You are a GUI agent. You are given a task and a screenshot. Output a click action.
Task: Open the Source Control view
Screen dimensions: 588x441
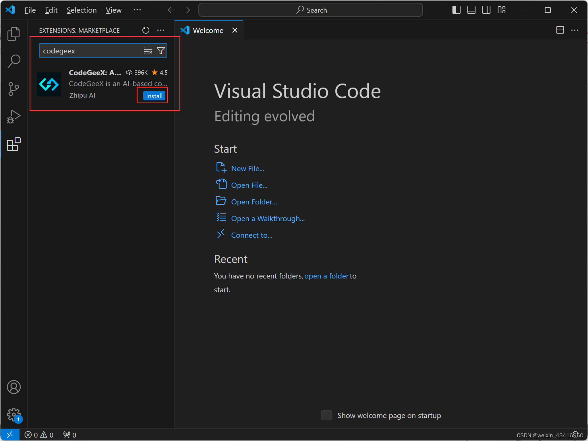(13, 89)
